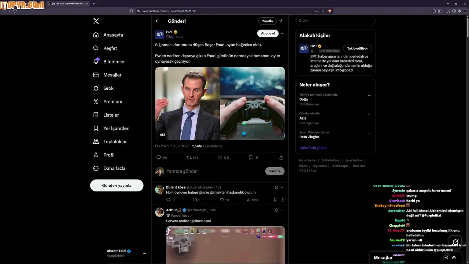Open more options for Boğa trend
469x264 pixels.
tap(369, 95)
